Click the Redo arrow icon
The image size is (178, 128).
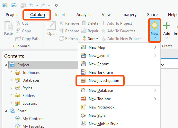tap(43, 5)
